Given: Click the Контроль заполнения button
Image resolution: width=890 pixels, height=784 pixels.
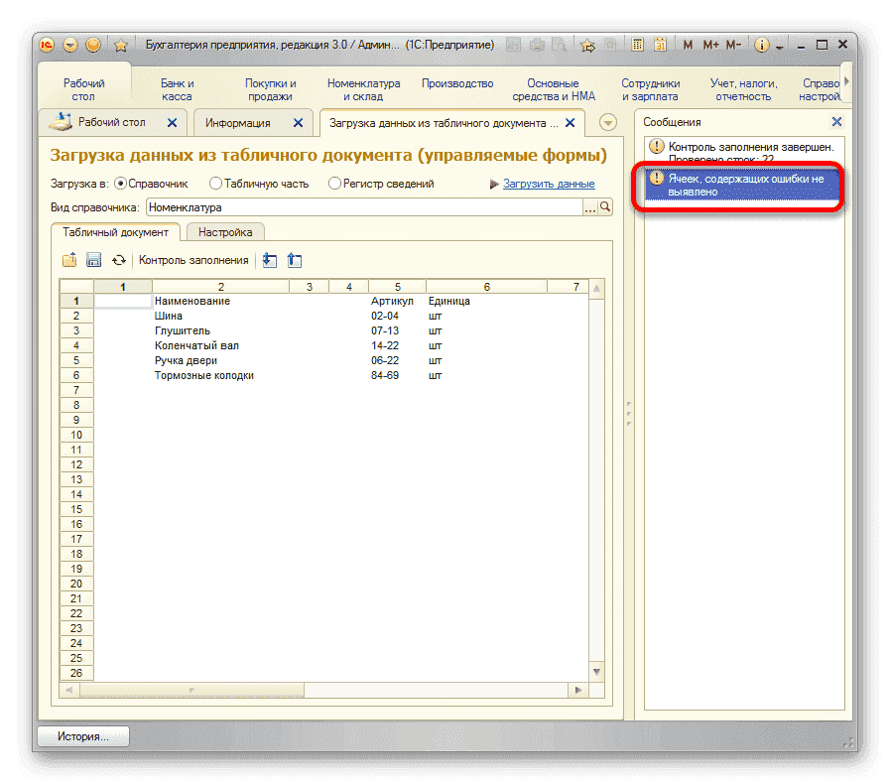Looking at the screenshot, I should pos(193,260).
